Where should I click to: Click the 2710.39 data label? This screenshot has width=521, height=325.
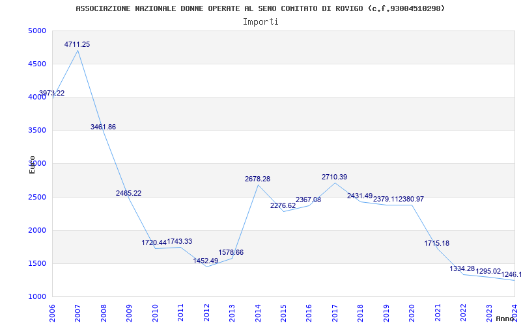tap(334, 177)
